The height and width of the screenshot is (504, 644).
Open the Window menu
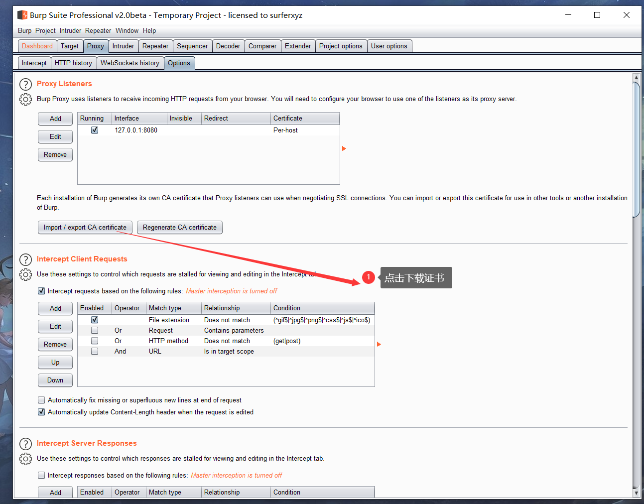click(127, 30)
